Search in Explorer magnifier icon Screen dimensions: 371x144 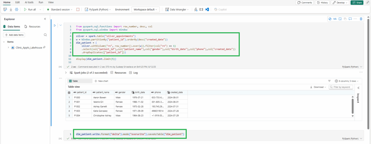(x=45, y=35)
